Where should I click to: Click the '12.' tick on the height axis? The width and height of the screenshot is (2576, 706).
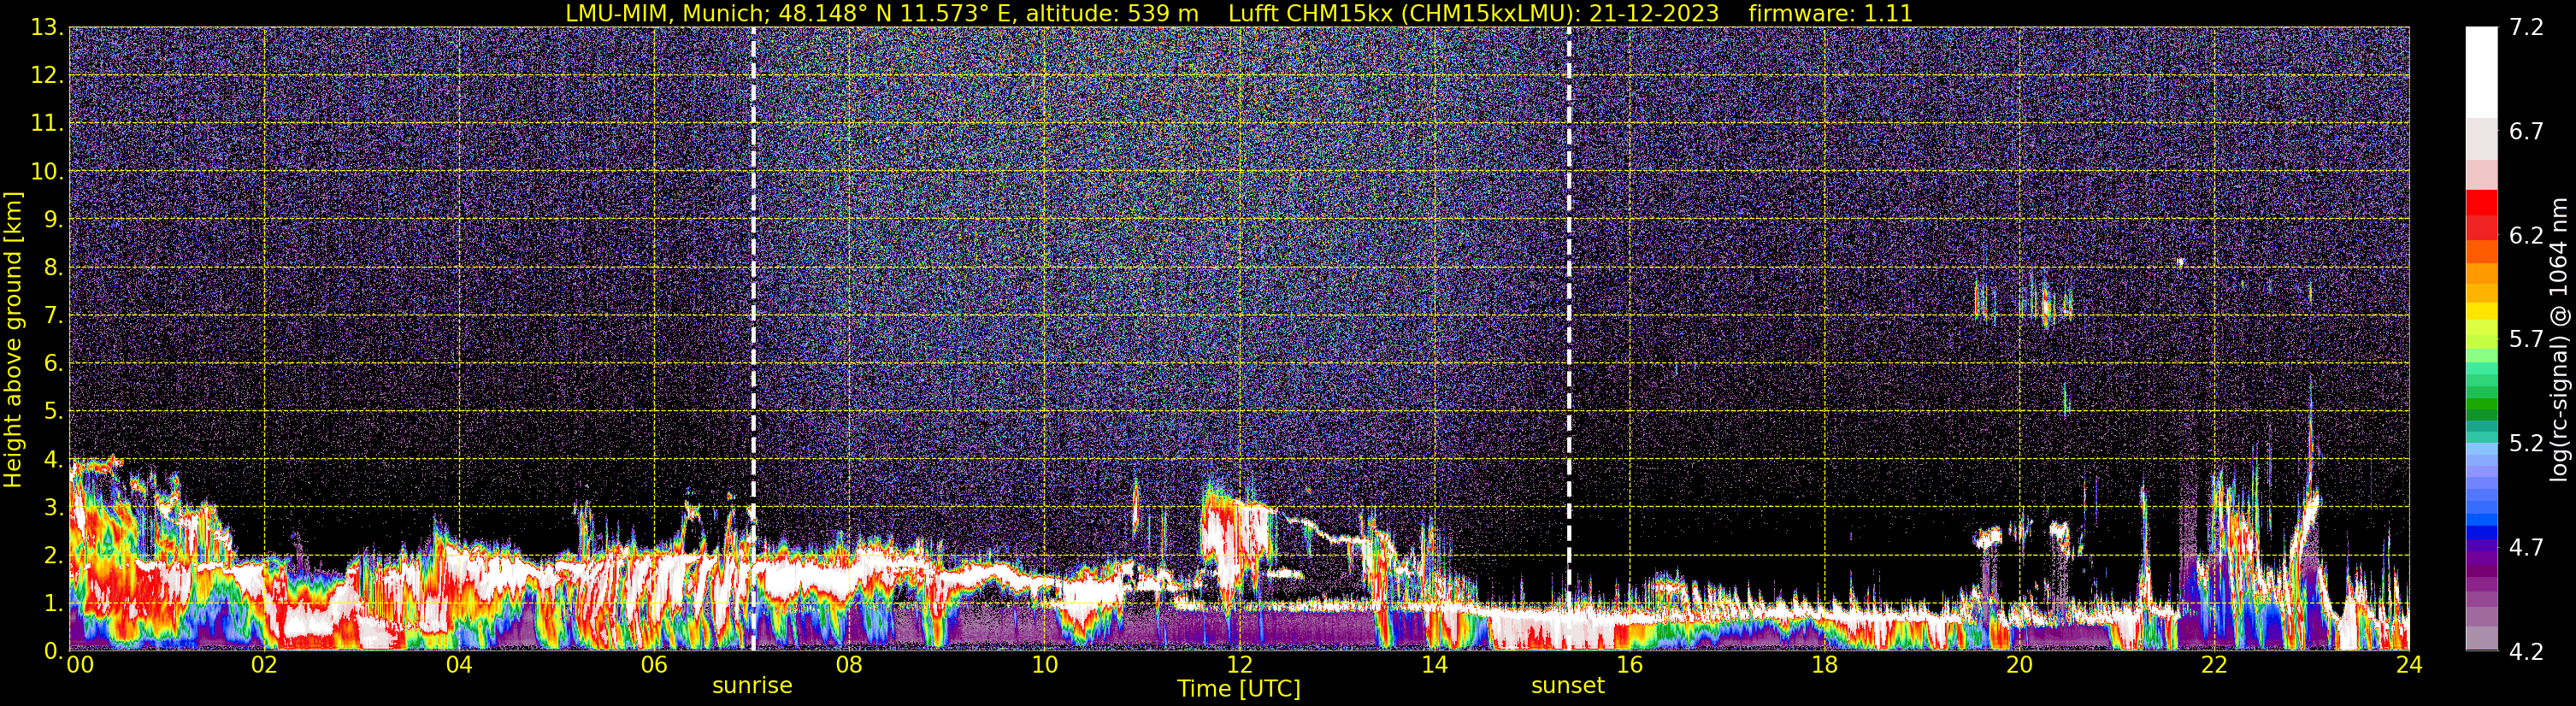[47, 76]
